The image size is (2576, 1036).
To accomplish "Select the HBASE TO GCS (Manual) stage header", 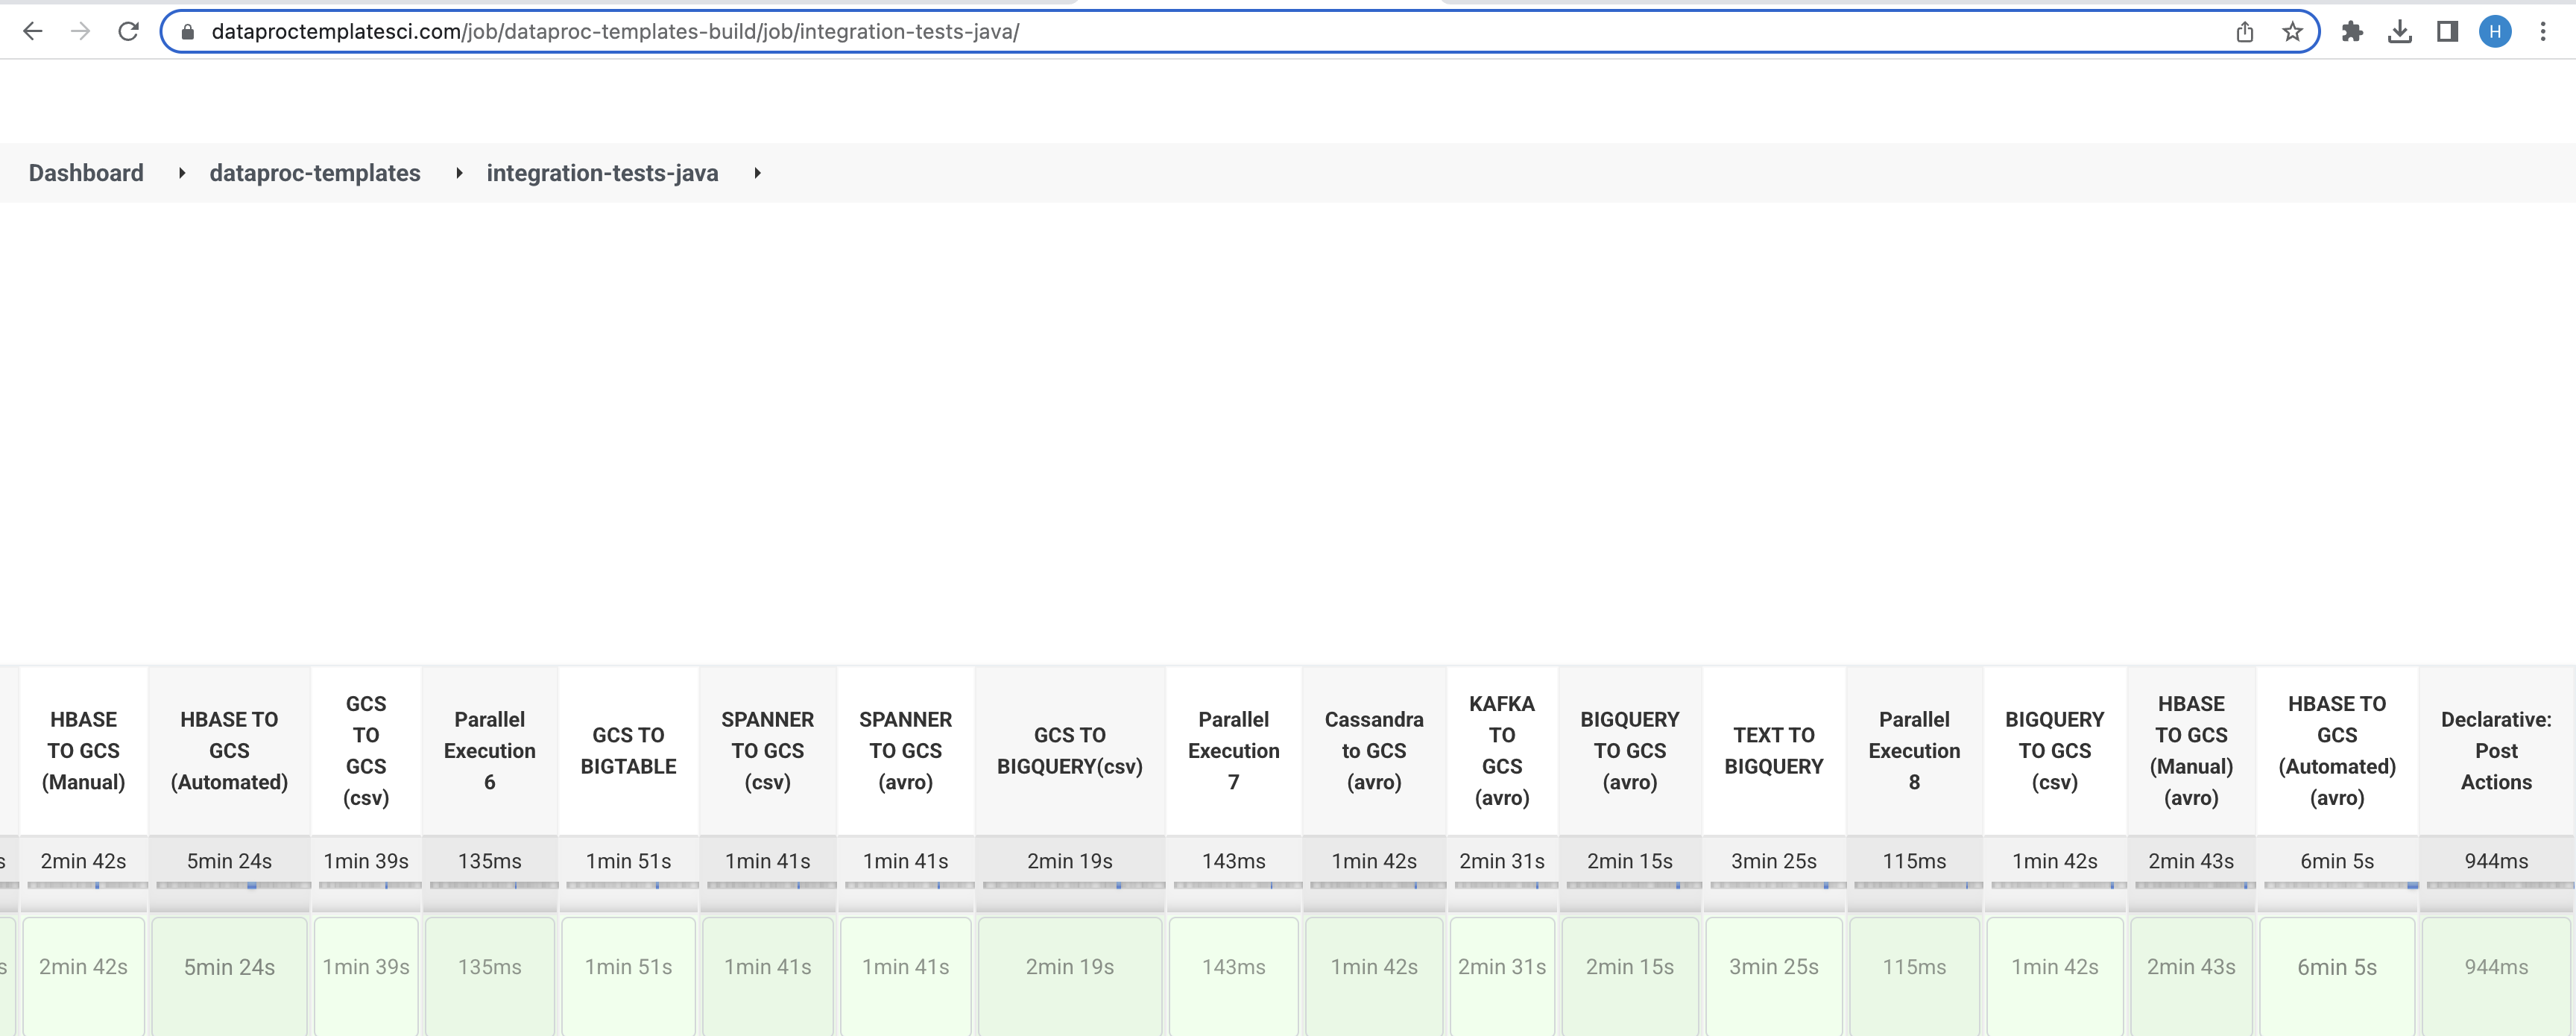I will tap(83, 750).
